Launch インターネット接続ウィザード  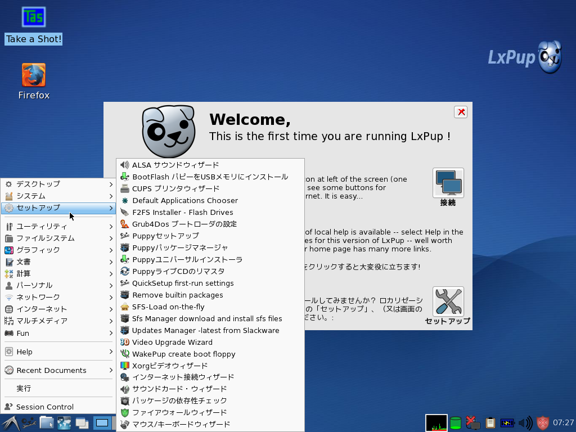click(x=210, y=377)
